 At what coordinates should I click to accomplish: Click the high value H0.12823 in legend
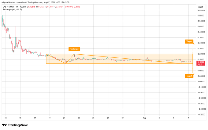point(40,7)
